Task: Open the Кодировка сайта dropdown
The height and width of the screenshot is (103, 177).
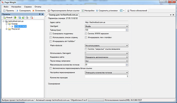Action: [106, 57]
